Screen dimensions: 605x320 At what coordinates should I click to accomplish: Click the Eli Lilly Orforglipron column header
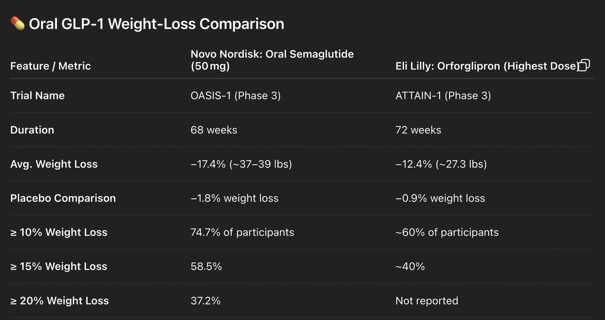[x=486, y=66]
